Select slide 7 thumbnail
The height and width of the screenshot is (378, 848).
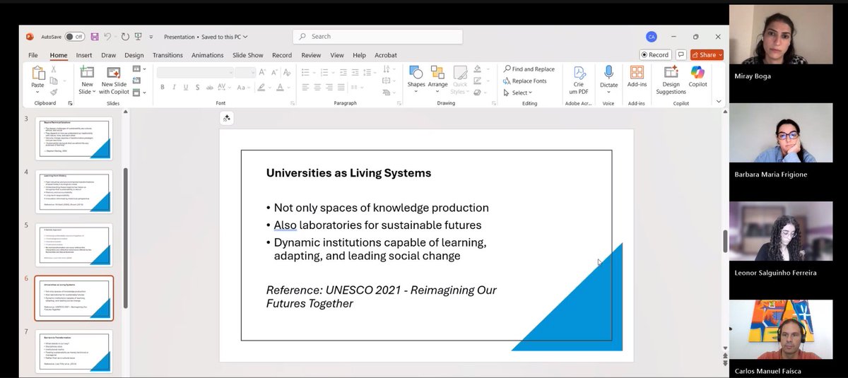click(74, 351)
